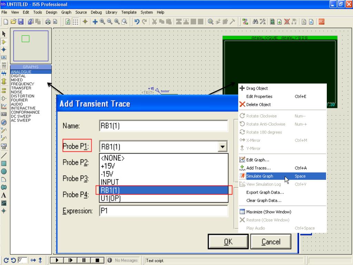Pan the display with the blue cross icon

95,22
